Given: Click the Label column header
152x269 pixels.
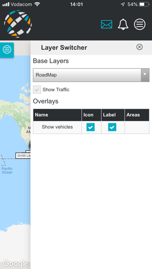Looking at the screenshot, I should [x=113, y=115].
